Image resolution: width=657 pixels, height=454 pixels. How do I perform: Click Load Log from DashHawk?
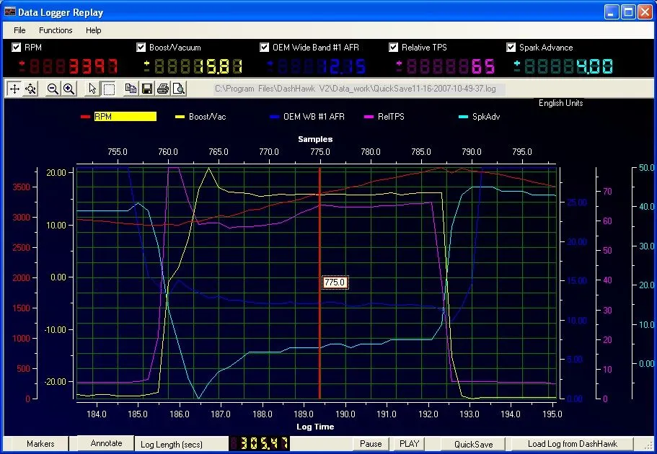pyautogui.click(x=572, y=444)
